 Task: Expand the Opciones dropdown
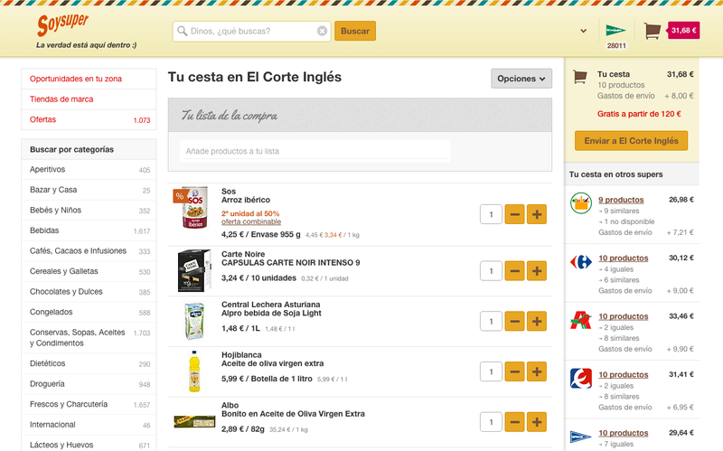tap(521, 79)
